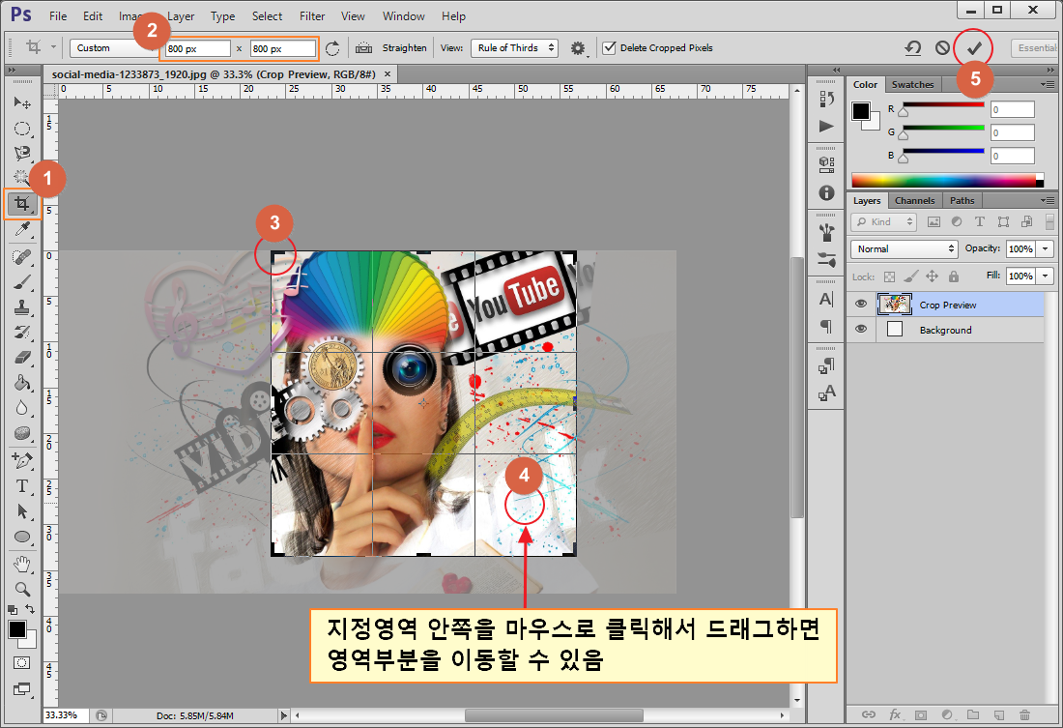The image size is (1063, 728).
Task: Click the foreground color swatch in toolbox
Action: 17,629
